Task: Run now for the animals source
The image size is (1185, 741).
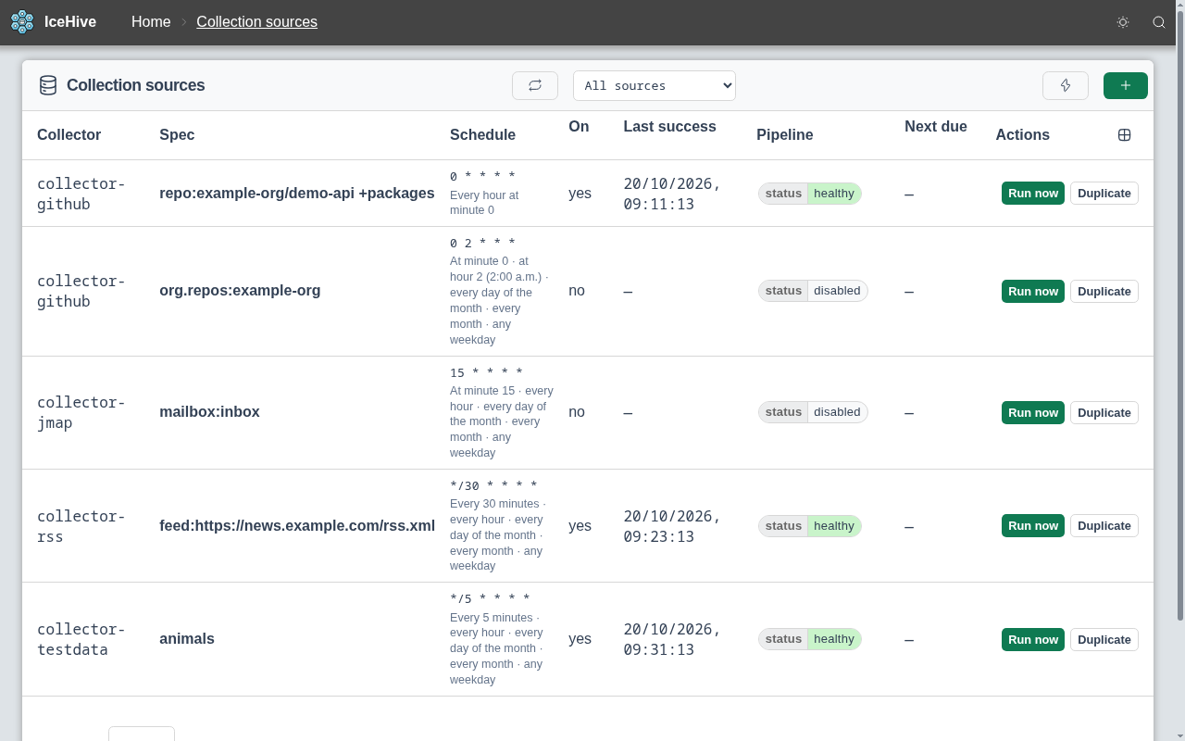Action: pyautogui.click(x=1033, y=639)
